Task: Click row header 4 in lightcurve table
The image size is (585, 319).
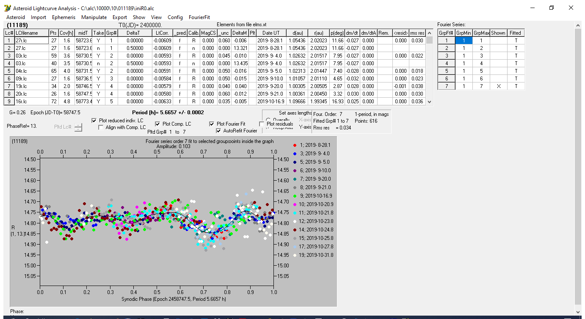Action: coord(9,63)
